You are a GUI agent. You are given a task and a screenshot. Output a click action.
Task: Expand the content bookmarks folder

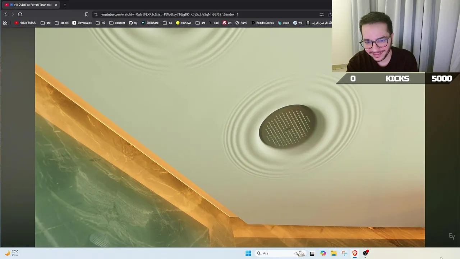117,23
